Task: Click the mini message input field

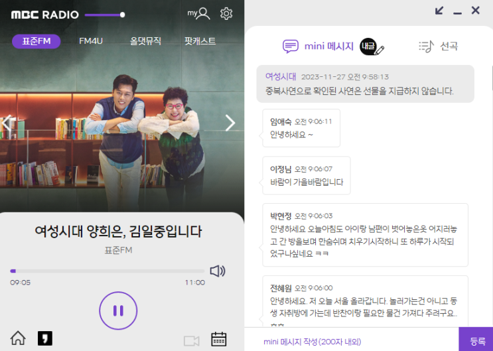Action: 351,341
